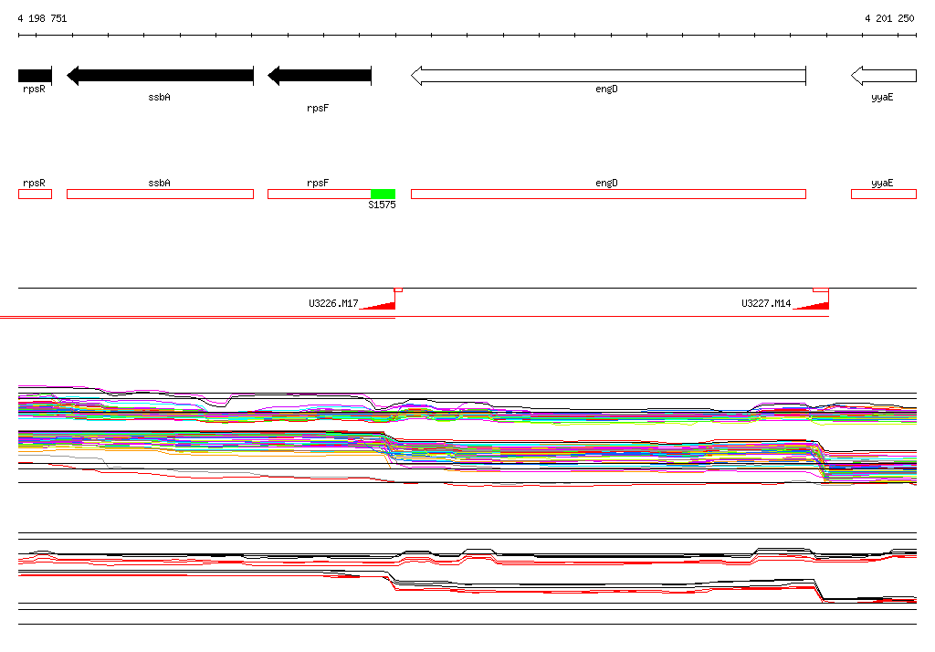This screenshot has width=935, height=652.
Task: Click the yyaE label above the red box
Action: 882,184
